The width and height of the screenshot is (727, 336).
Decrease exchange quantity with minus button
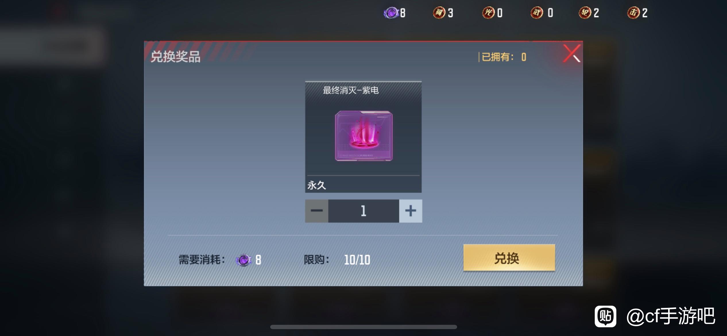coord(317,211)
